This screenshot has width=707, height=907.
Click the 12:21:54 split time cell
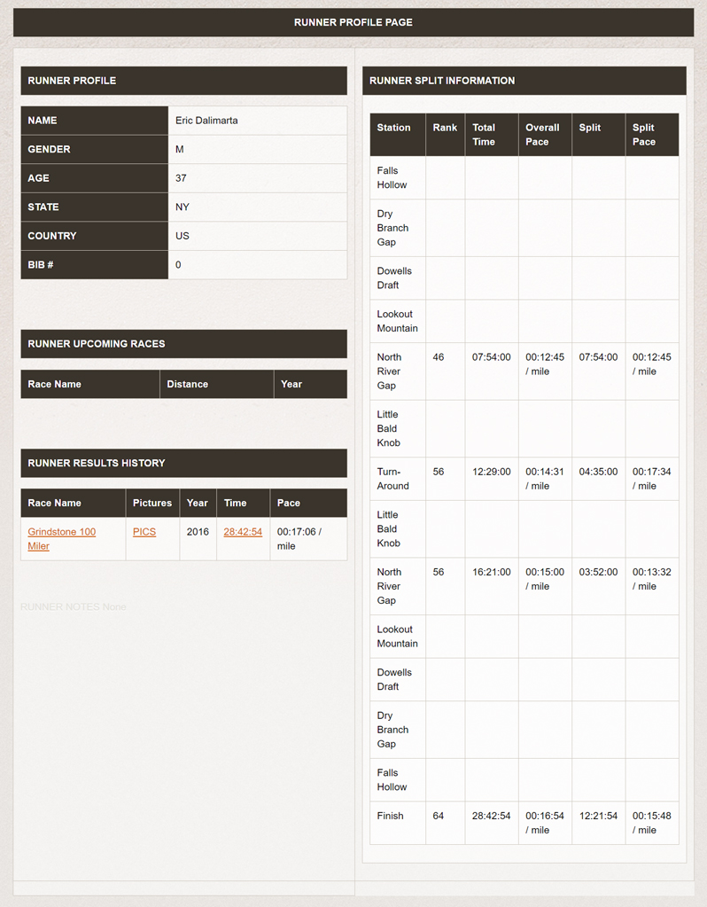tap(598, 816)
